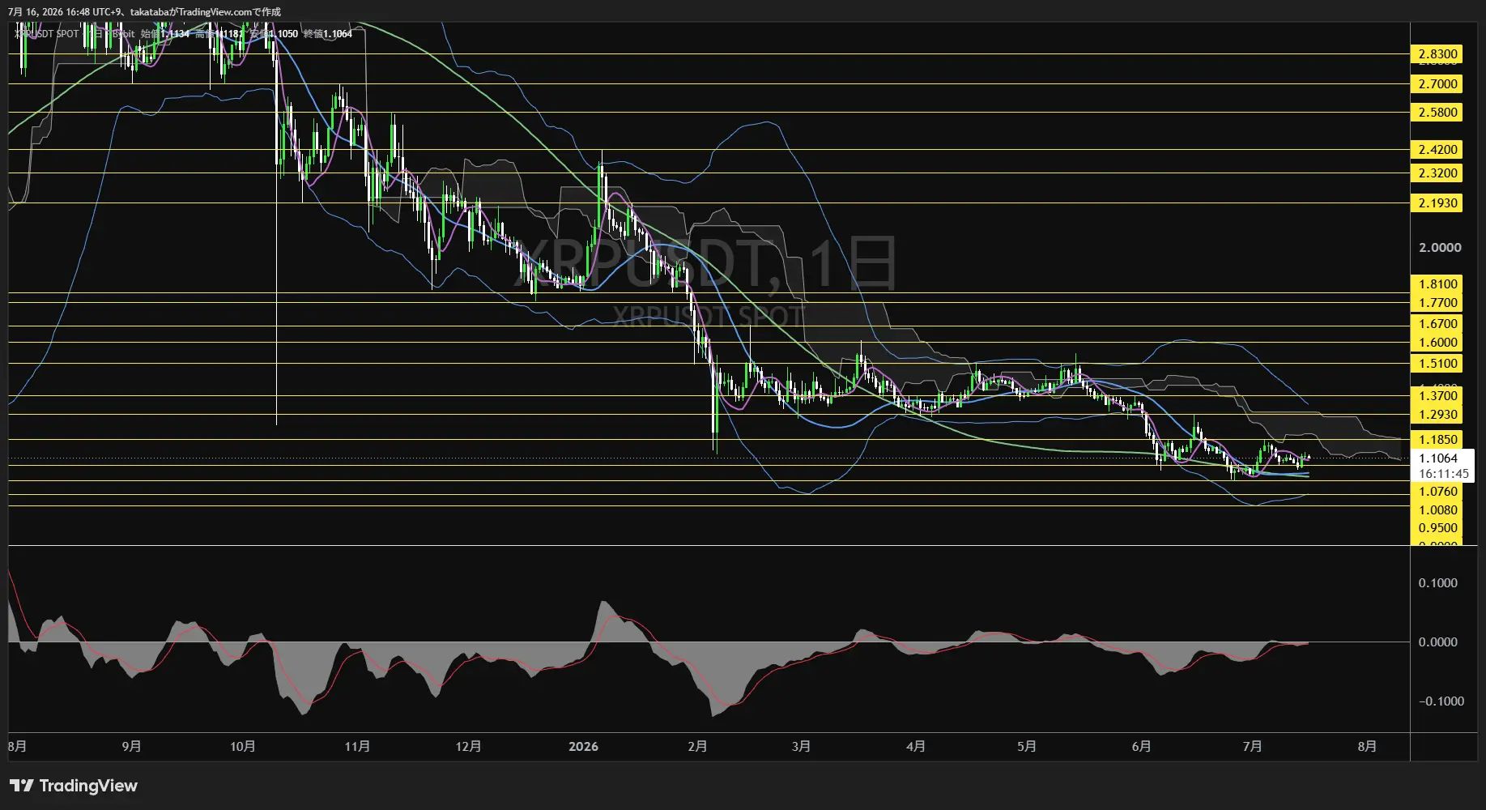Click the 3月 time axis label

(800, 746)
